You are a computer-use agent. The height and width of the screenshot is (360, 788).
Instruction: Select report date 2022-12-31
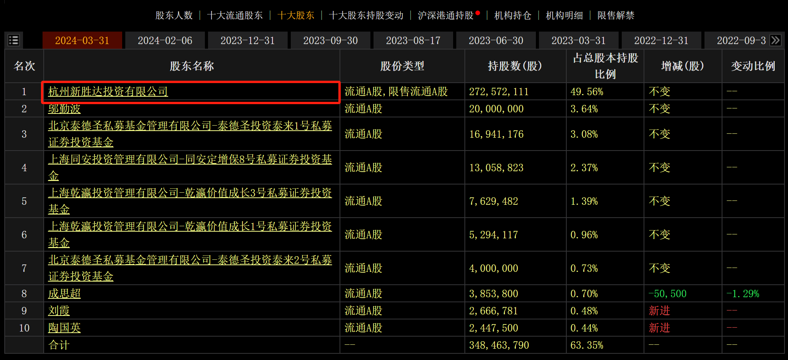pos(662,41)
